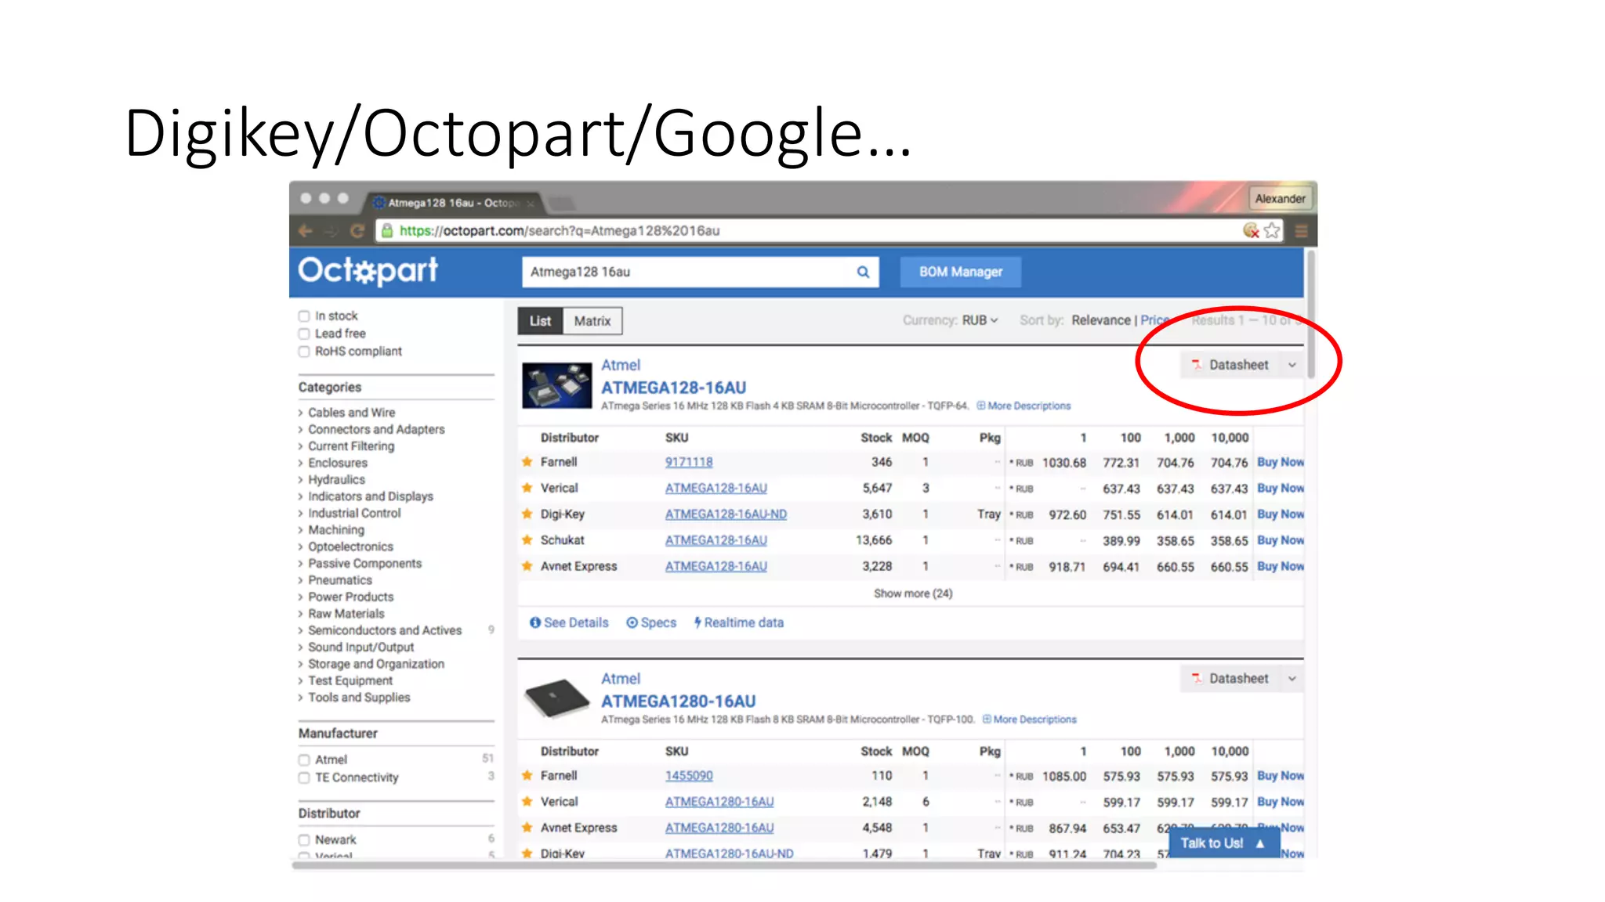Click the search magnifier icon
The height and width of the screenshot is (902, 1605).
pyautogui.click(x=863, y=272)
